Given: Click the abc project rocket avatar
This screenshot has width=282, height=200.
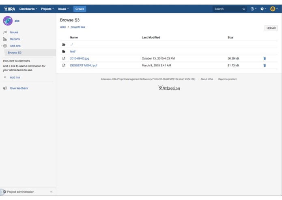Looking at the screenshot, I should pos(8,21).
